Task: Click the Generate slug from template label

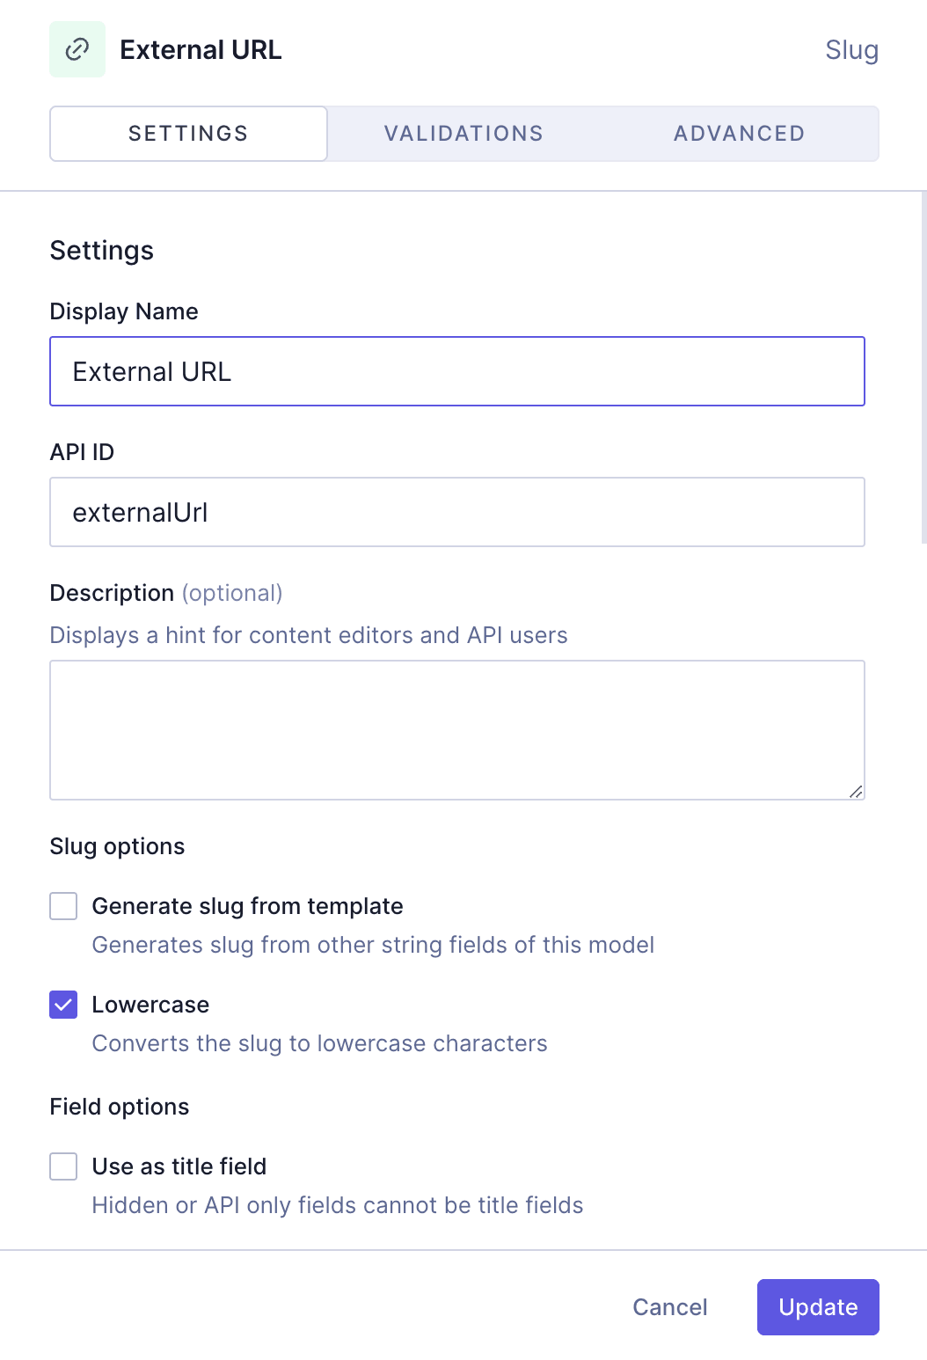Action: click(x=248, y=906)
